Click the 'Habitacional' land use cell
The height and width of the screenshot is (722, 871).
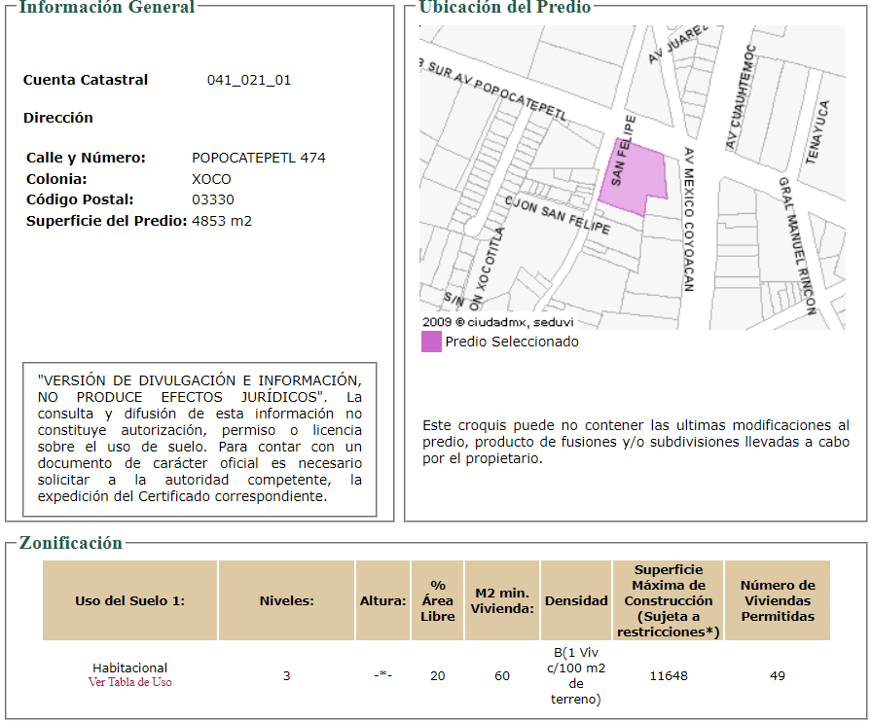point(129,668)
